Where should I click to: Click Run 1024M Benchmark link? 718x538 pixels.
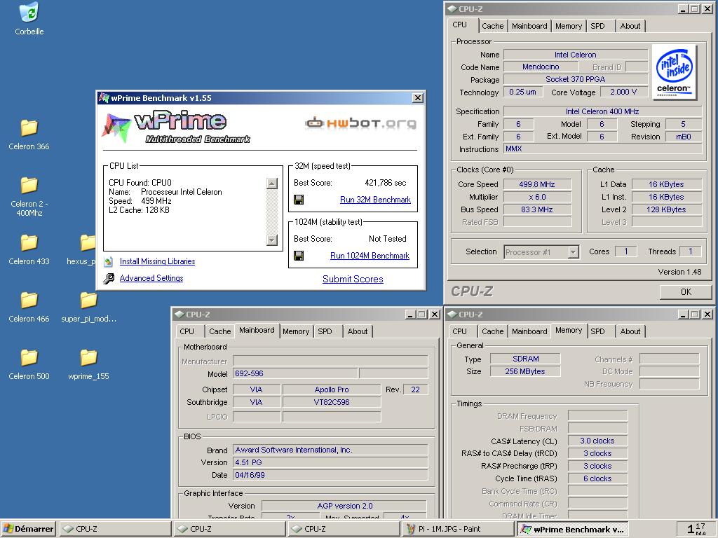pyautogui.click(x=370, y=256)
